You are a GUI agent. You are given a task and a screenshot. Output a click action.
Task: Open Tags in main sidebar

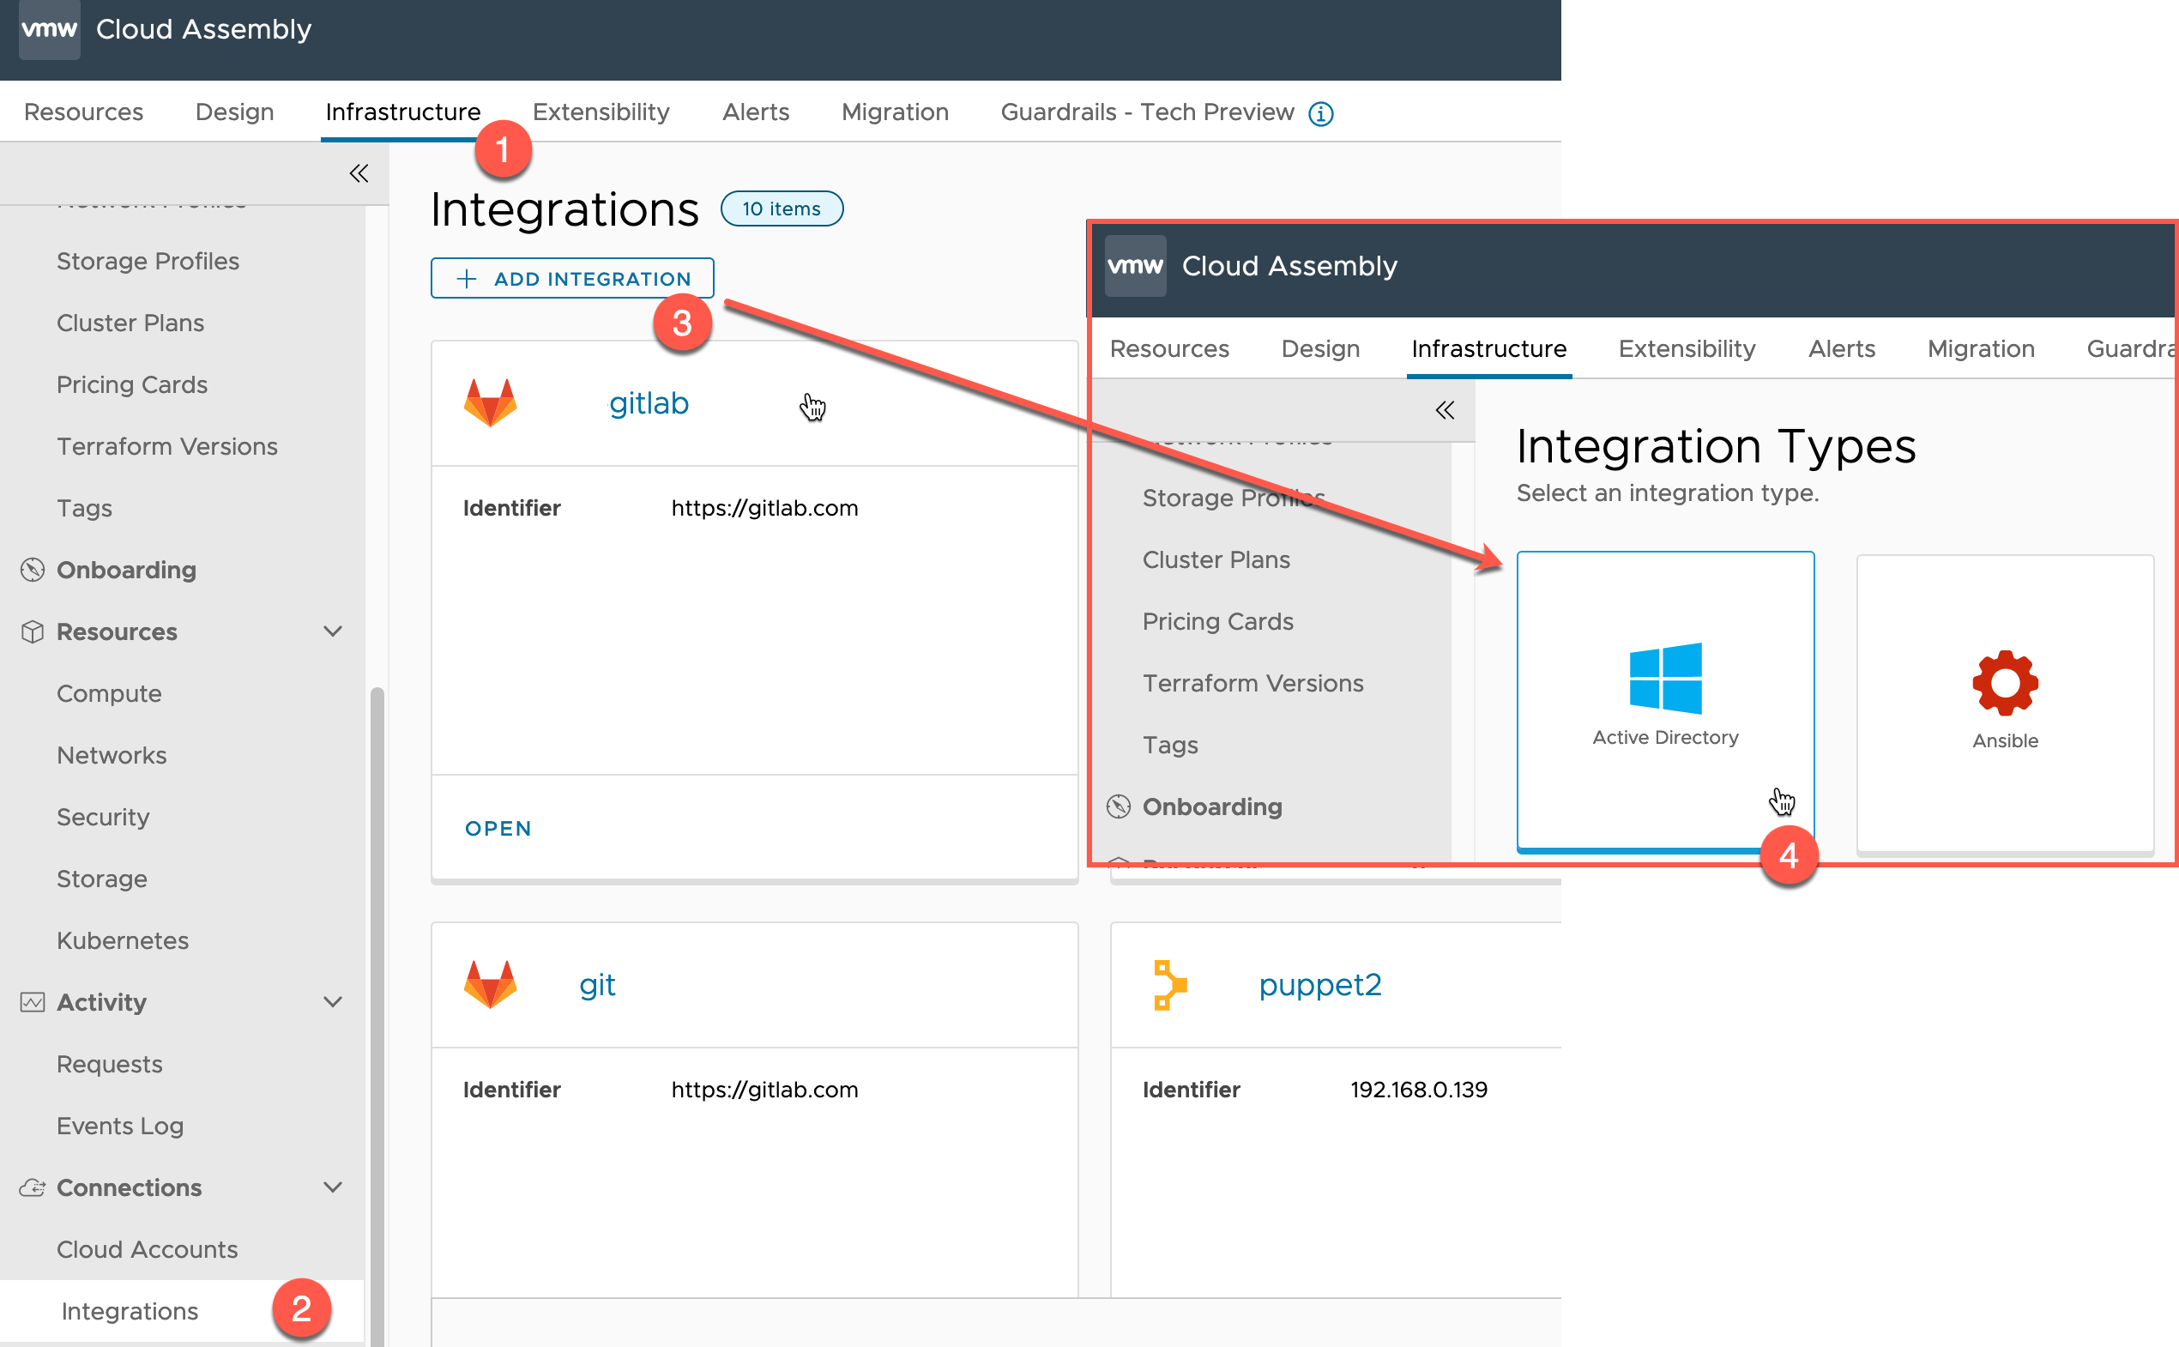(x=85, y=509)
